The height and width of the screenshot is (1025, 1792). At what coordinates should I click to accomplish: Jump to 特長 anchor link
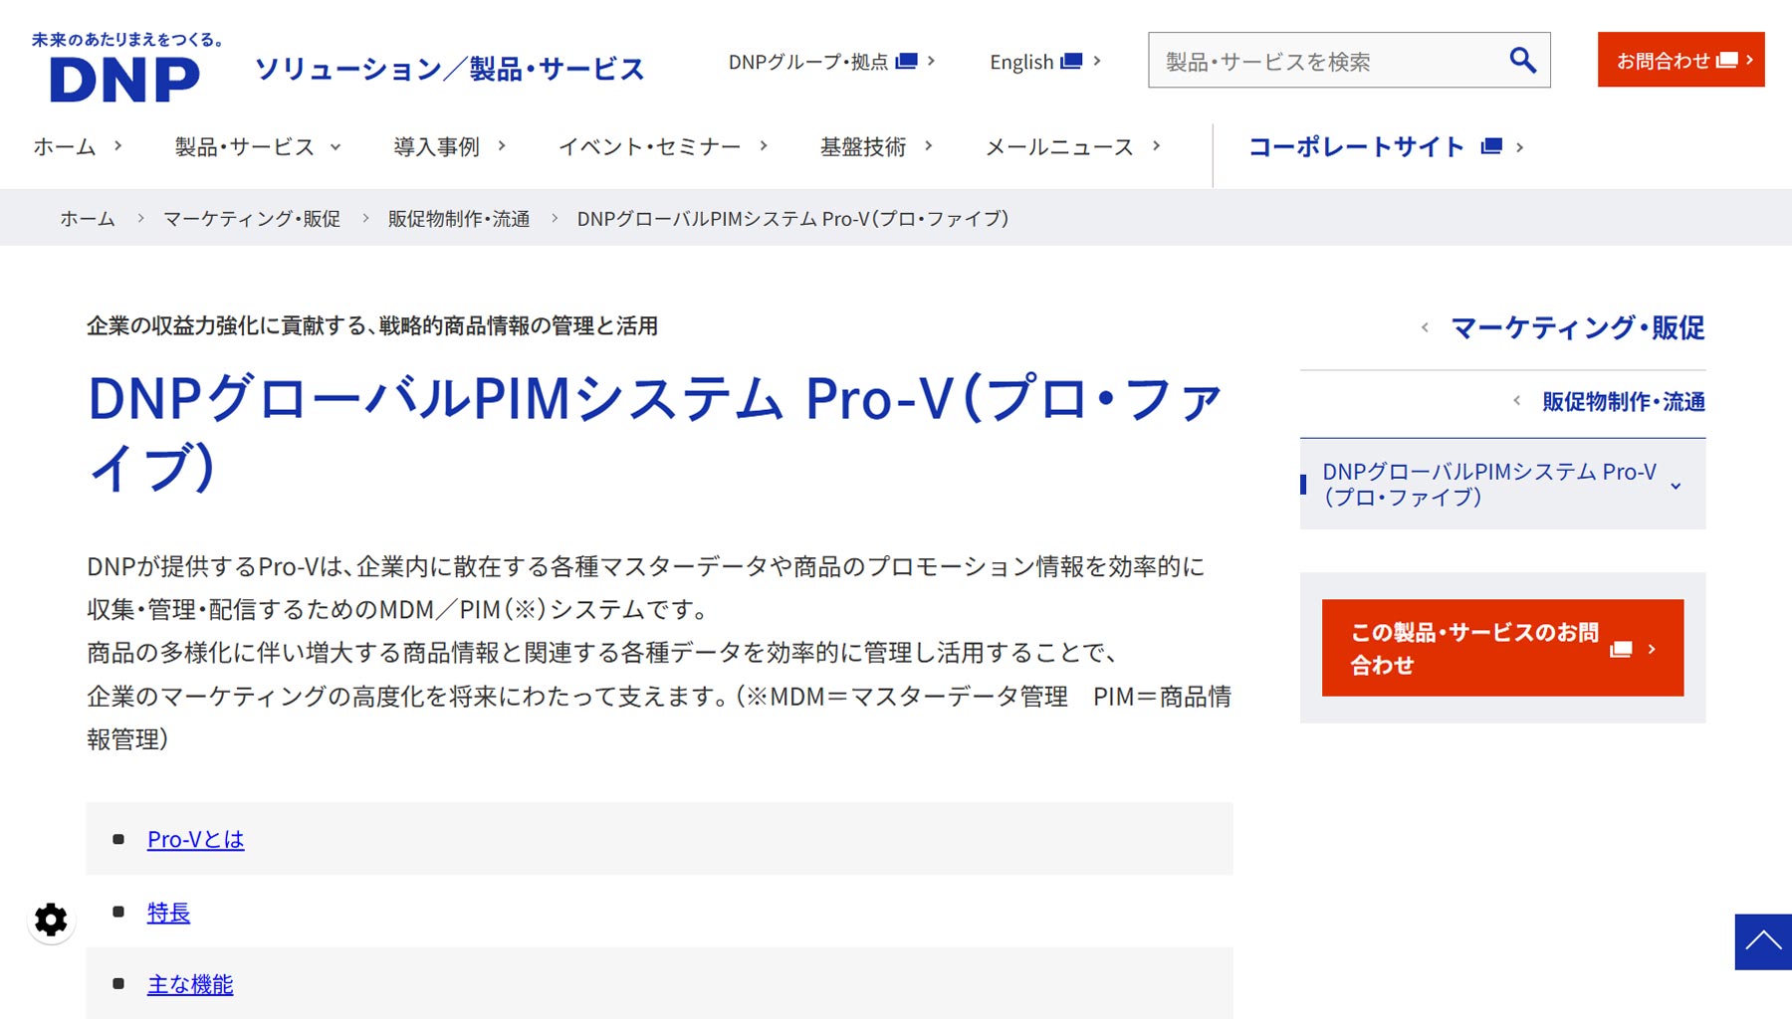pyautogui.click(x=168, y=913)
